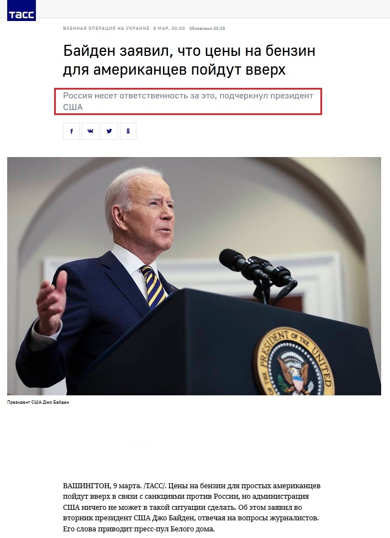Share article on Twitter
Viewport: 390px width, 538px height.
tap(109, 131)
